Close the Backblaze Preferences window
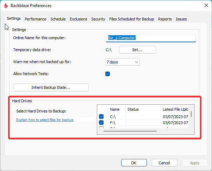This screenshot has height=171, width=212. (x=206, y=5)
